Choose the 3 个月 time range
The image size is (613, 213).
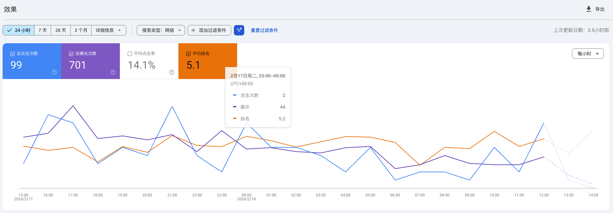point(81,30)
